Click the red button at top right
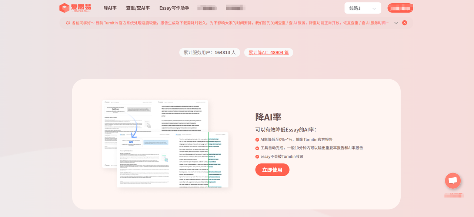The width and height of the screenshot is (474, 217). 400,8
